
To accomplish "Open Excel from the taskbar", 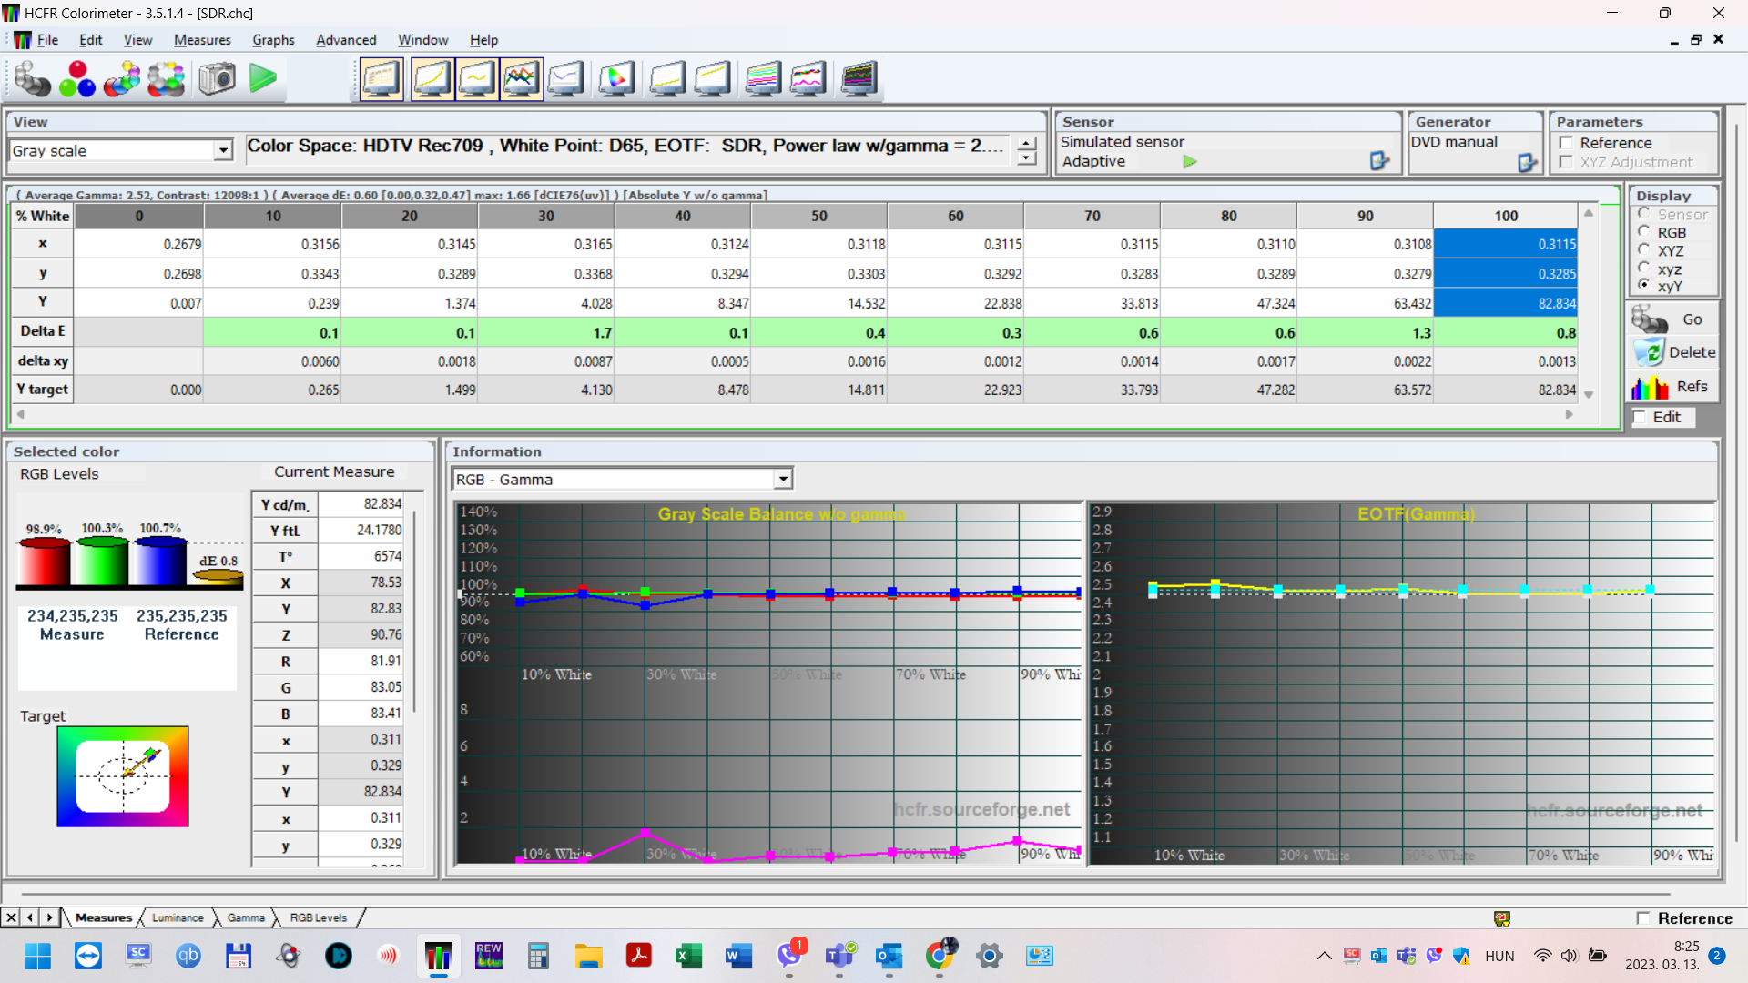I will point(688,956).
